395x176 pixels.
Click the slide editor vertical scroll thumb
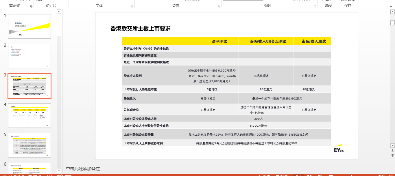(392, 23)
